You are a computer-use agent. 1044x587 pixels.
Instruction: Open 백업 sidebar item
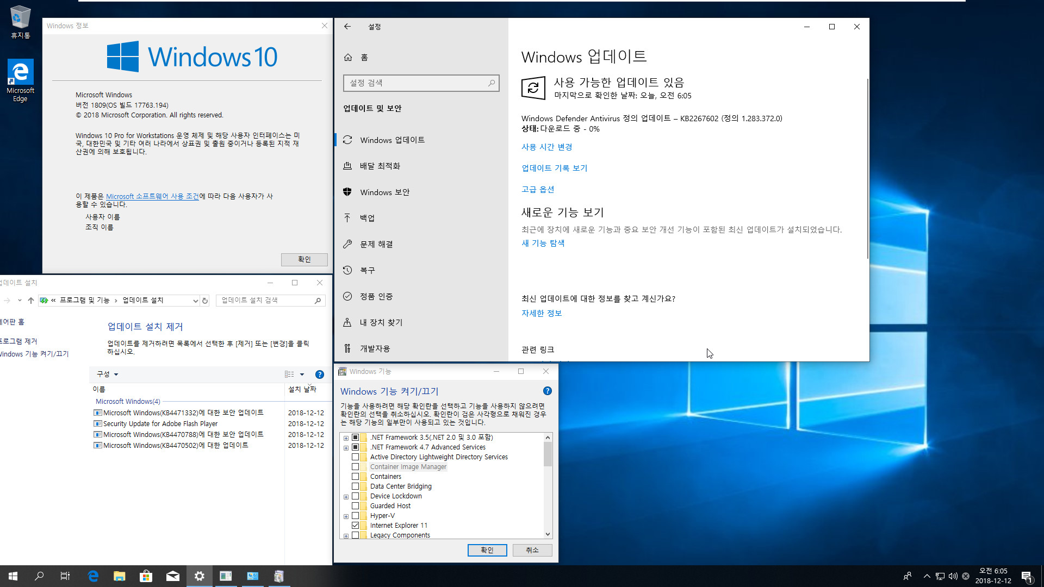coord(421,218)
